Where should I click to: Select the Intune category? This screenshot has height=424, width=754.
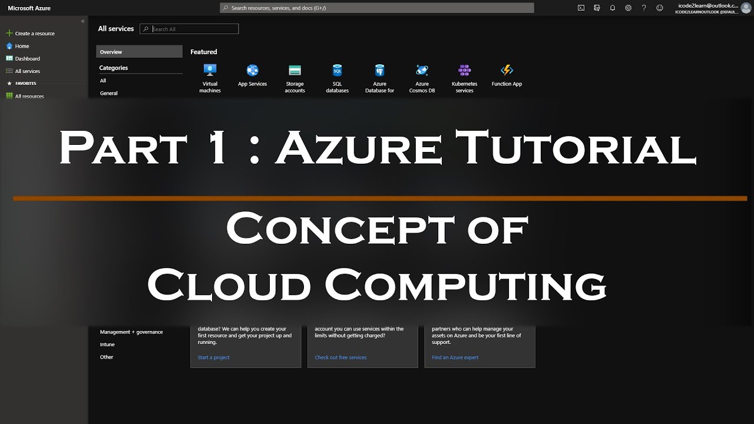click(107, 344)
